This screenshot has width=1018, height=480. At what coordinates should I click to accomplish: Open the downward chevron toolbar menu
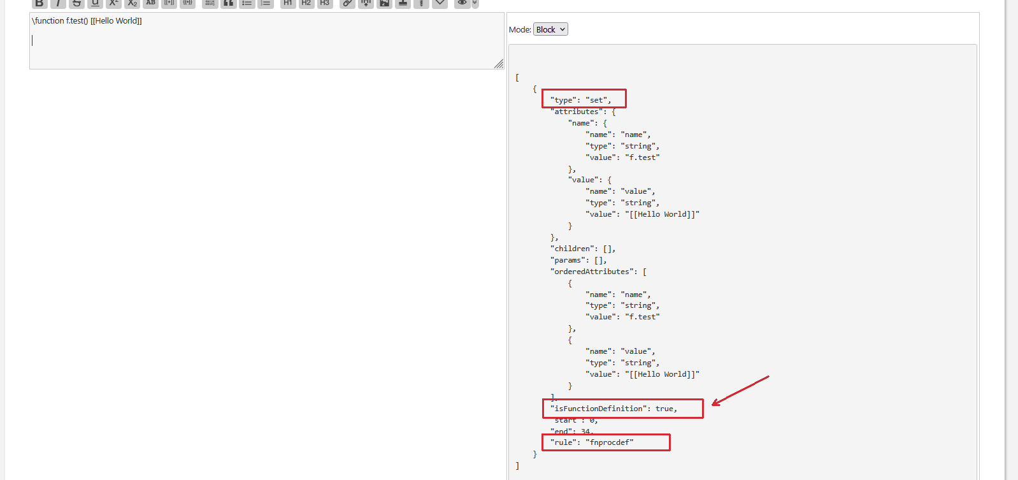click(440, 3)
